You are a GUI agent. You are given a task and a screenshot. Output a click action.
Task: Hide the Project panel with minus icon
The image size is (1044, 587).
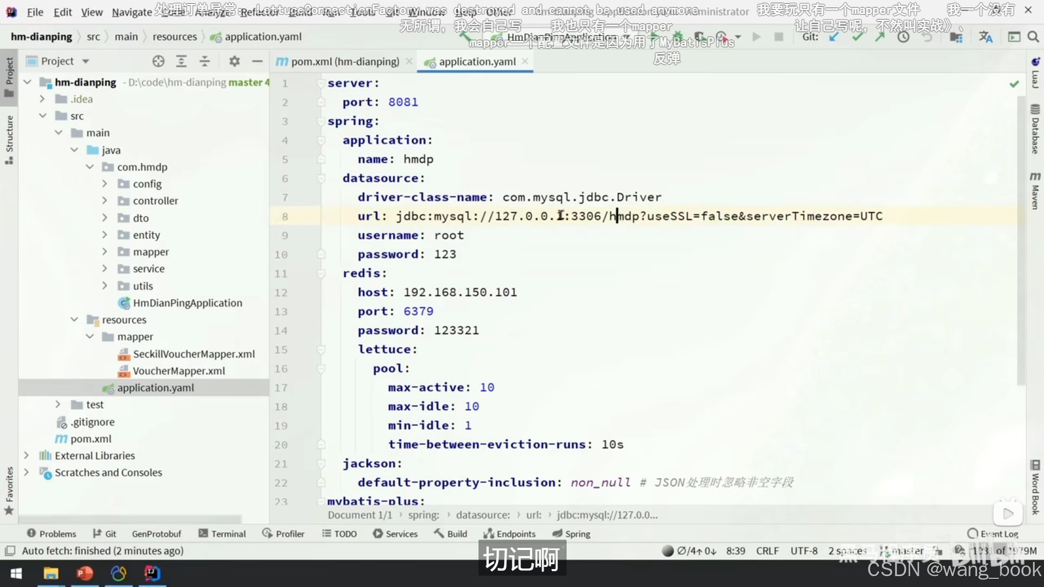point(257,61)
